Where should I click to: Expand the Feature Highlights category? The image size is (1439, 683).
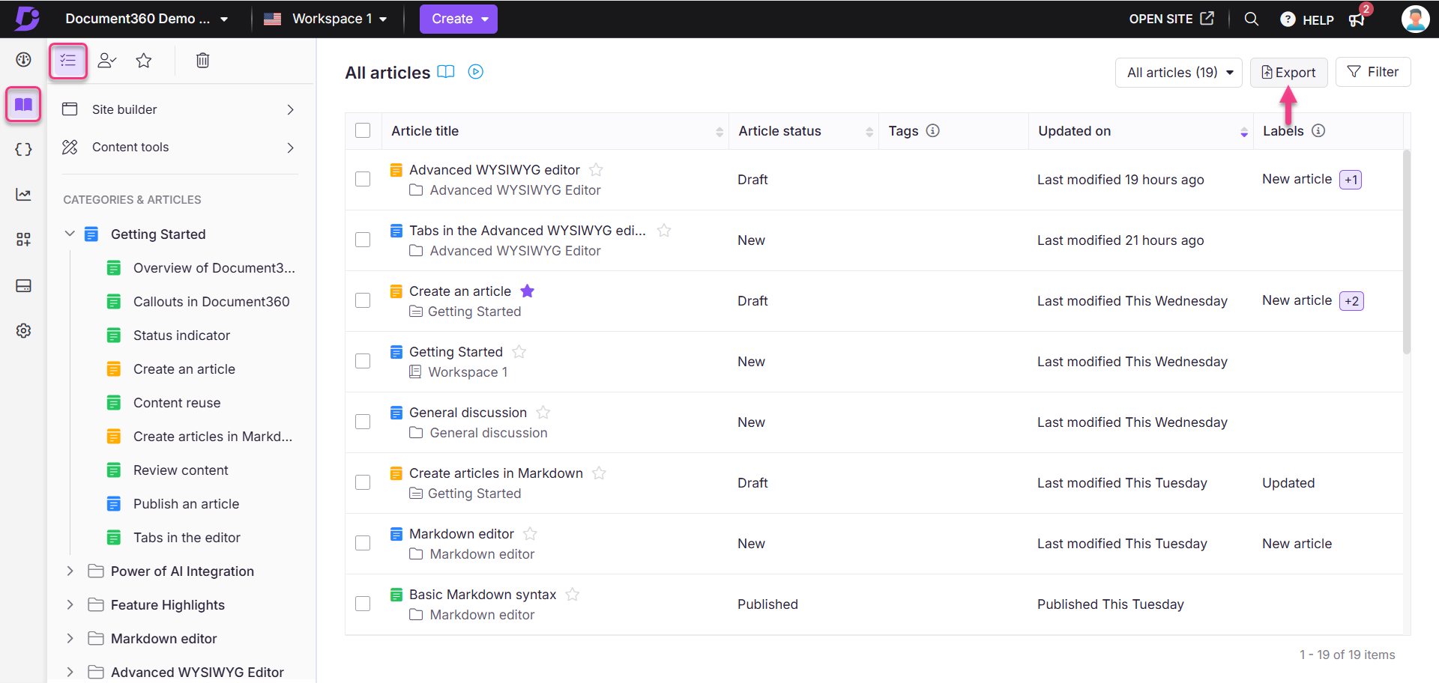[x=70, y=604]
